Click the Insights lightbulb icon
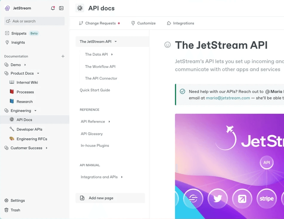The width and height of the screenshot is (284, 219). (7, 42)
